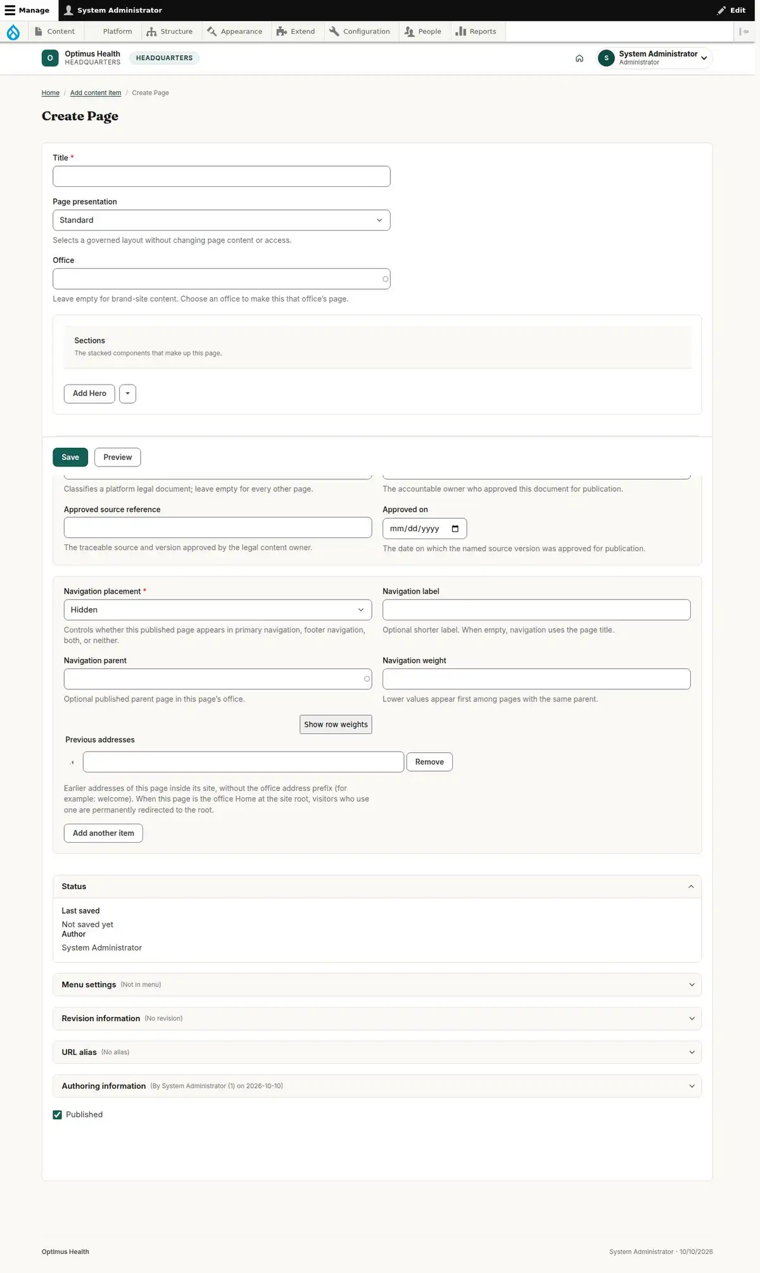
Task: Follow the Home breadcrumb link
Action: [x=51, y=93]
